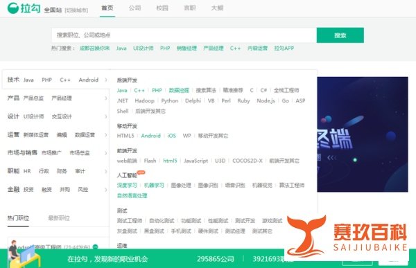Open the 首页 navigation tab
Image resolution: width=416 pixels, height=268 pixels.
107,8
